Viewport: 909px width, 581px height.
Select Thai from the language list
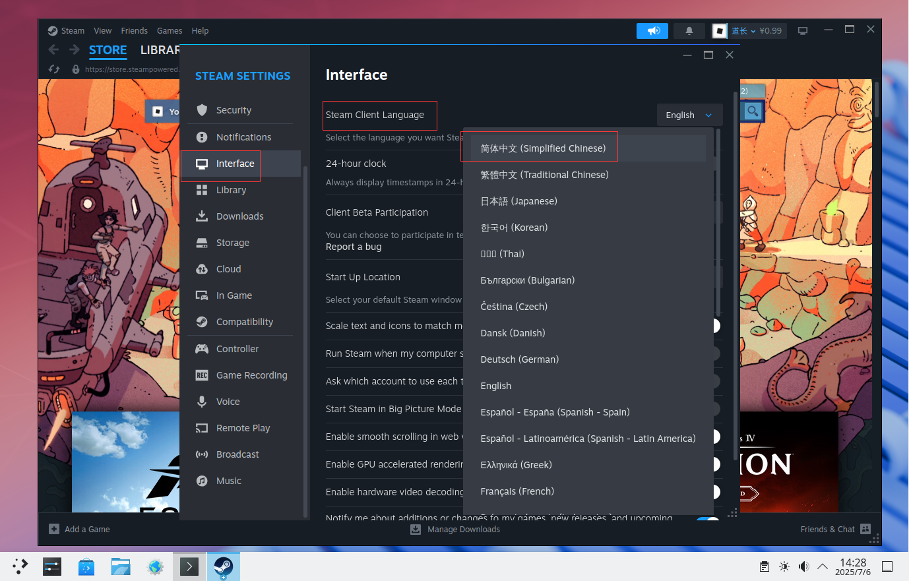click(588, 254)
